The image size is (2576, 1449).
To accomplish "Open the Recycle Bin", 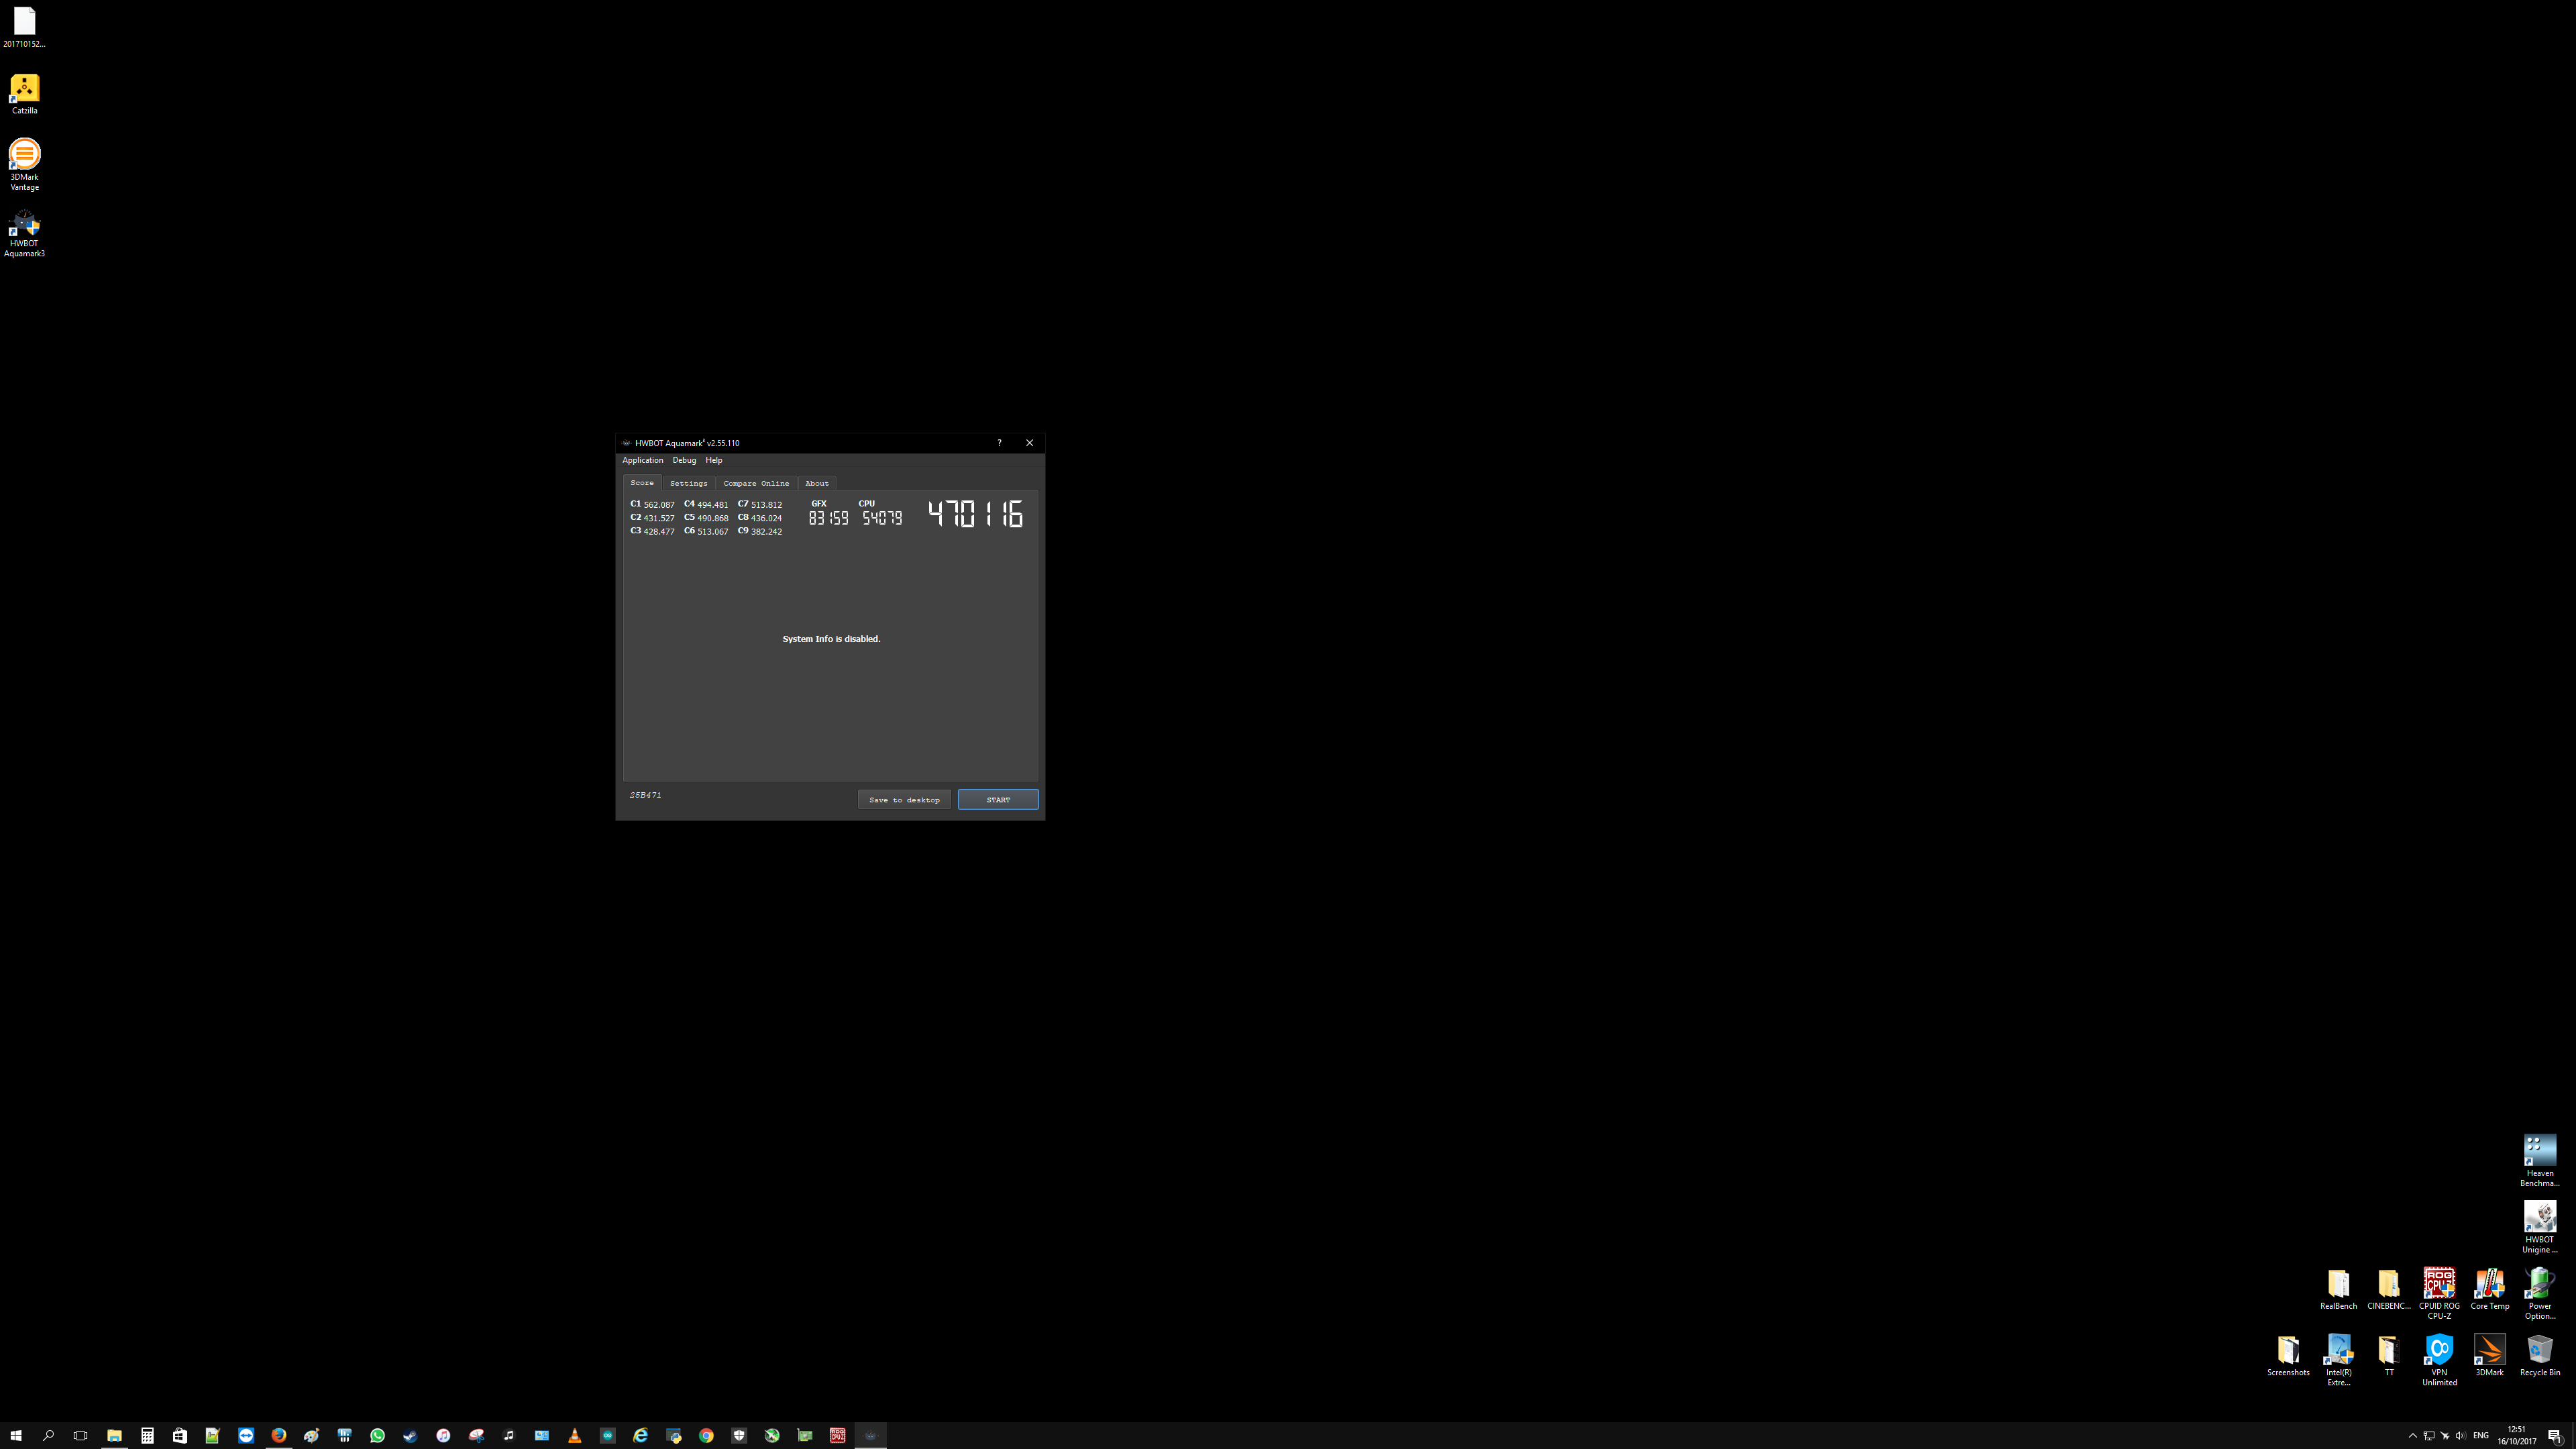I will [x=2539, y=1355].
